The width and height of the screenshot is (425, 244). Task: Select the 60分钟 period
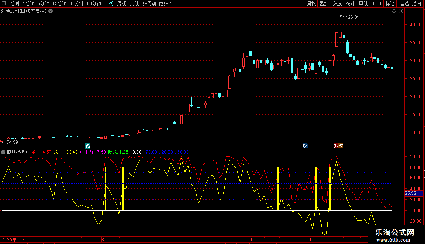(x=94, y=3)
